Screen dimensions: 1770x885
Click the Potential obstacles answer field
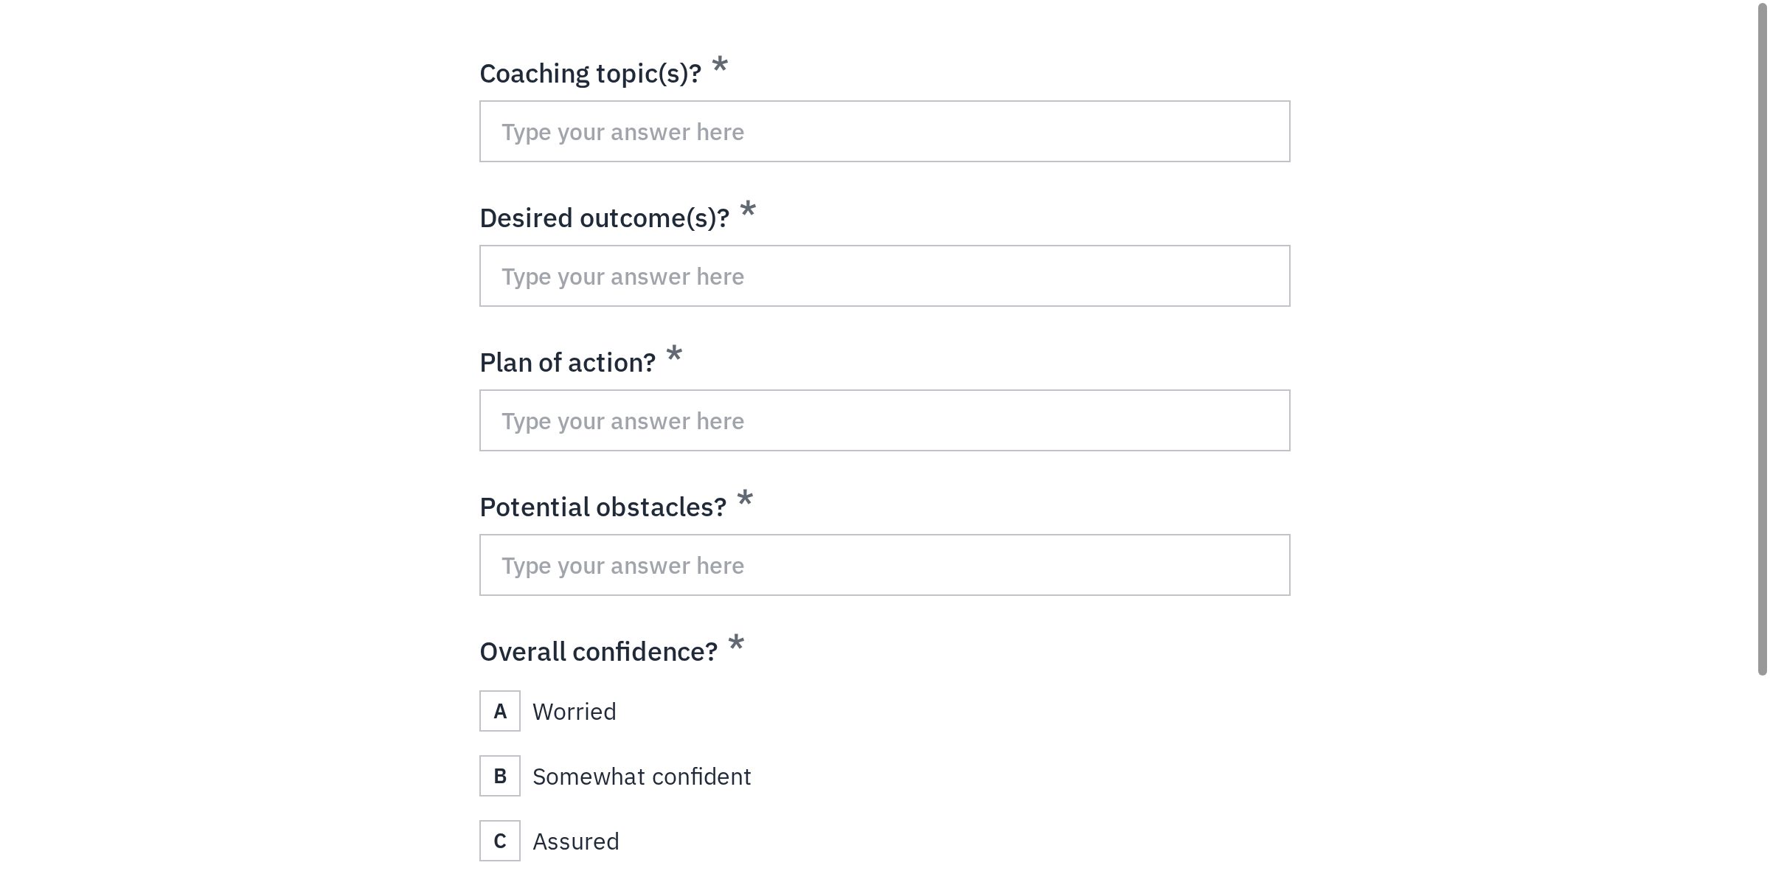885,564
